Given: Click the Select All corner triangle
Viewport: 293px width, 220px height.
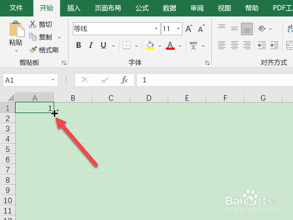Looking at the screenshot, I should pos(11,97).
